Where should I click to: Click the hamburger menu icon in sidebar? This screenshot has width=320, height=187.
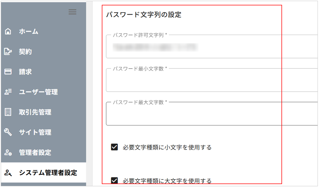[72, 12]
